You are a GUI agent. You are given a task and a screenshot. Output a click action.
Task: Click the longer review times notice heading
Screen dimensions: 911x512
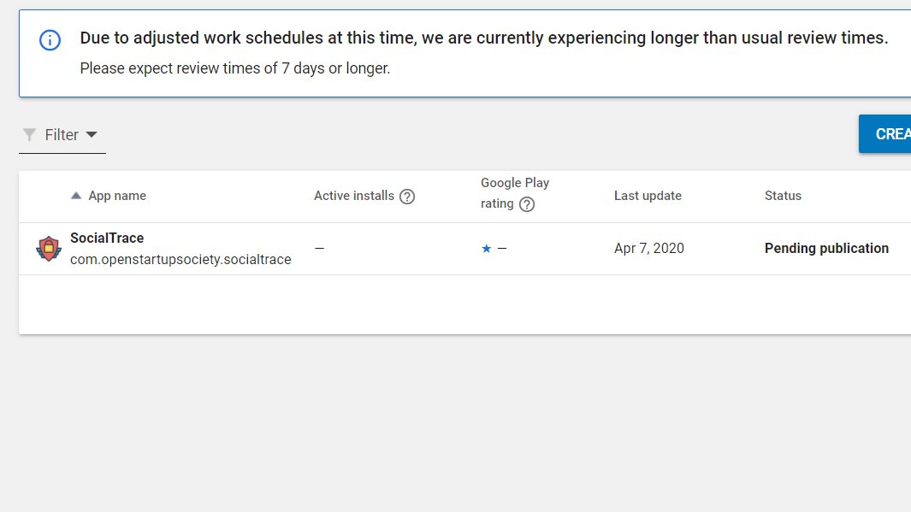[484, 38]
